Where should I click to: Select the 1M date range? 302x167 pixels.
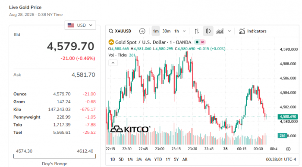[x=130, y=160]
